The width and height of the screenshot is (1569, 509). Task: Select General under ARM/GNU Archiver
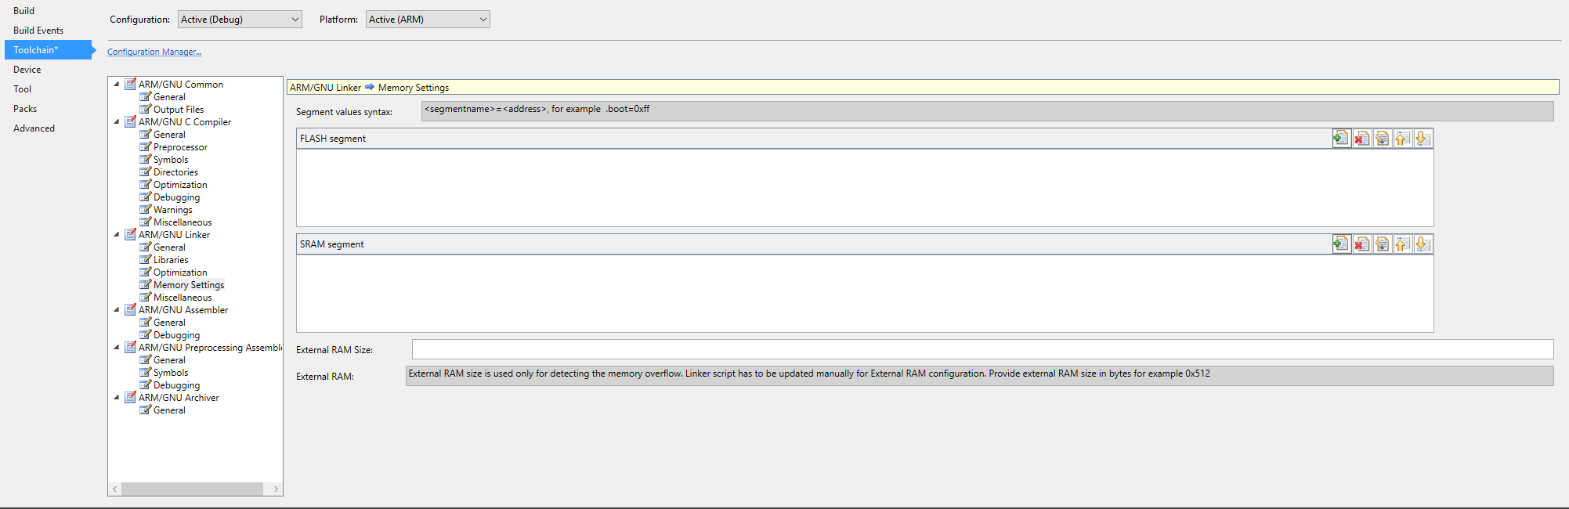click(x=169, y=410)
